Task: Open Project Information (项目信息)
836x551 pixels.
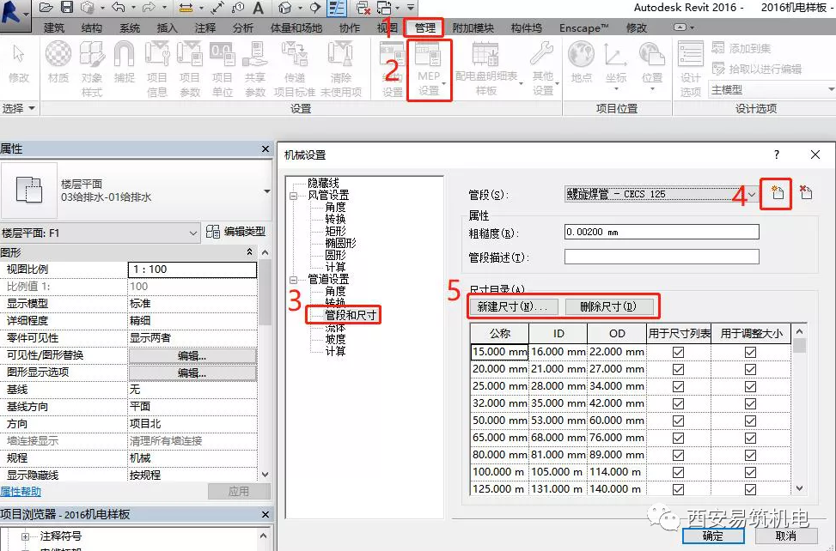Action: click(x=156, y=70)
